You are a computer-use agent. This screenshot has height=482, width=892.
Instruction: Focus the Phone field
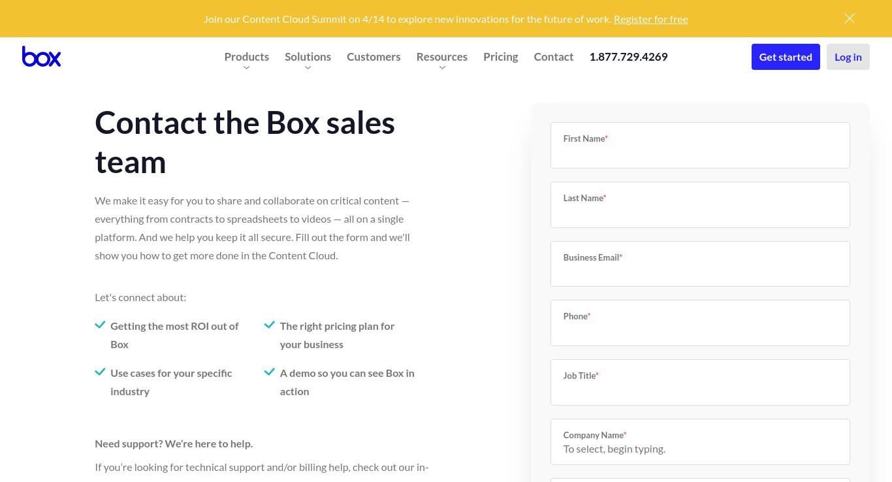(700, 323)
